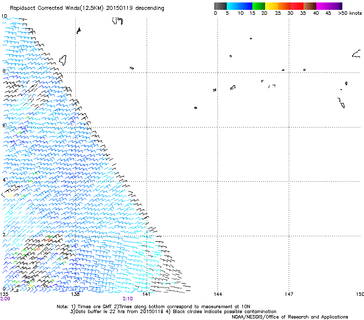Click the legend label '25'
Screen dimensions: 364x320
[x=278, y=13]
